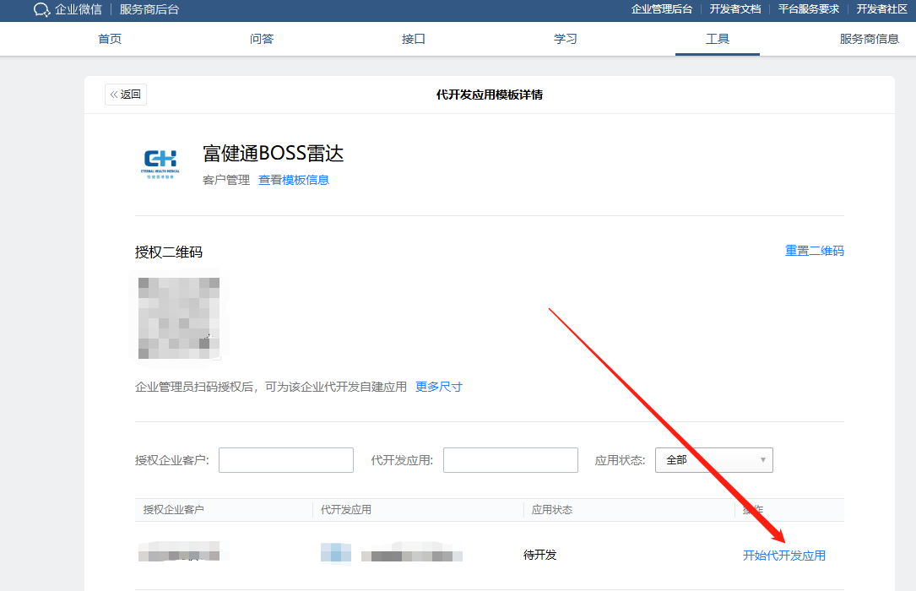Open 企业管理后台 link in top bar

point(661,9)
